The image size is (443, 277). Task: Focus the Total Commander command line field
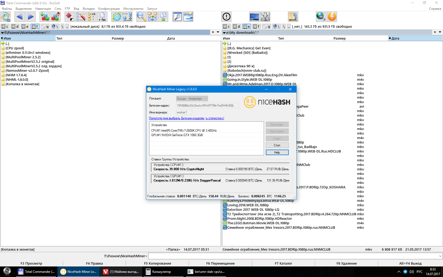[x=295, y=256]
